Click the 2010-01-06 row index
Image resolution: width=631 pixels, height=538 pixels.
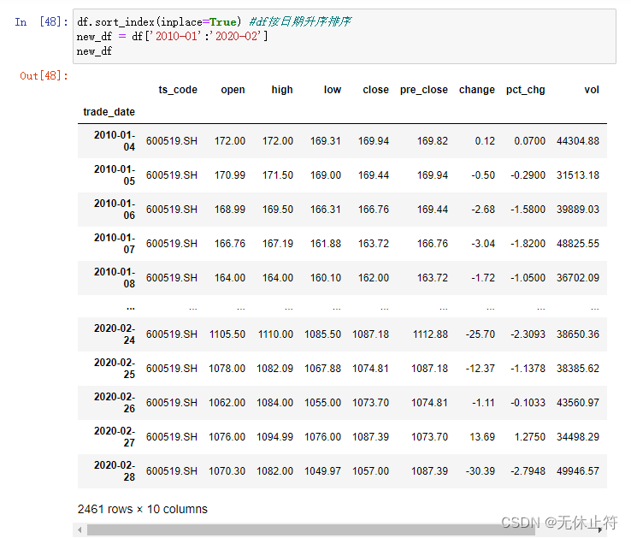(115, 210)
